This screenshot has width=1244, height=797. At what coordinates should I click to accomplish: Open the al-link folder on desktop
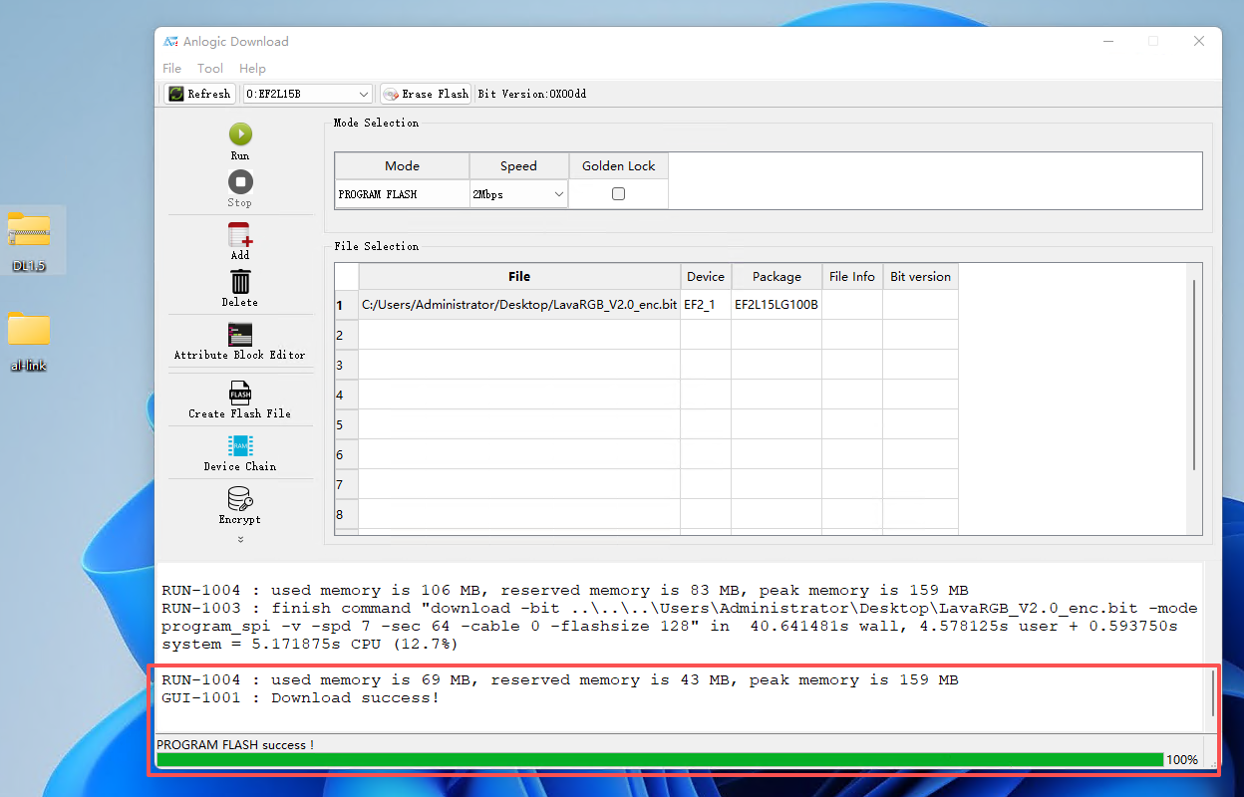[29, 341]
